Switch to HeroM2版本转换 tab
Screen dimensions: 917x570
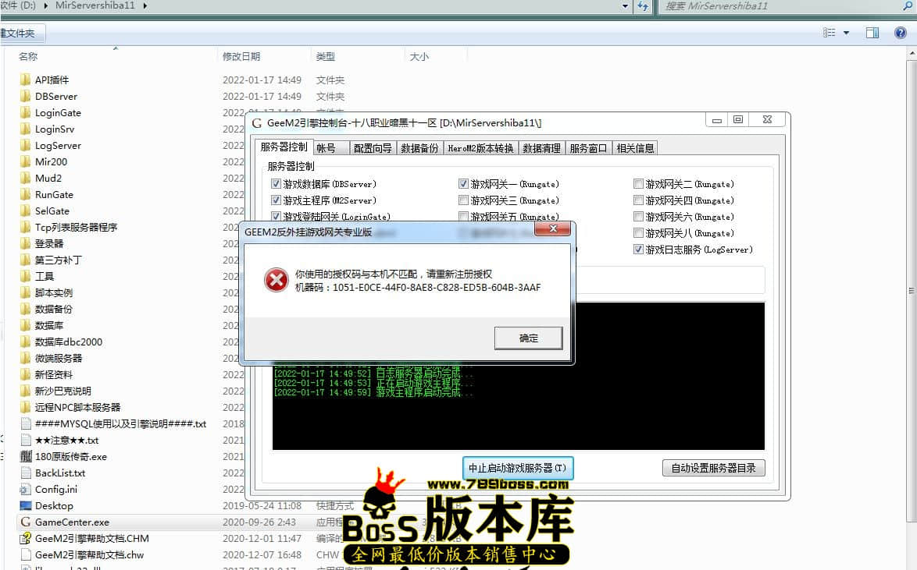[x=480, y=148]
